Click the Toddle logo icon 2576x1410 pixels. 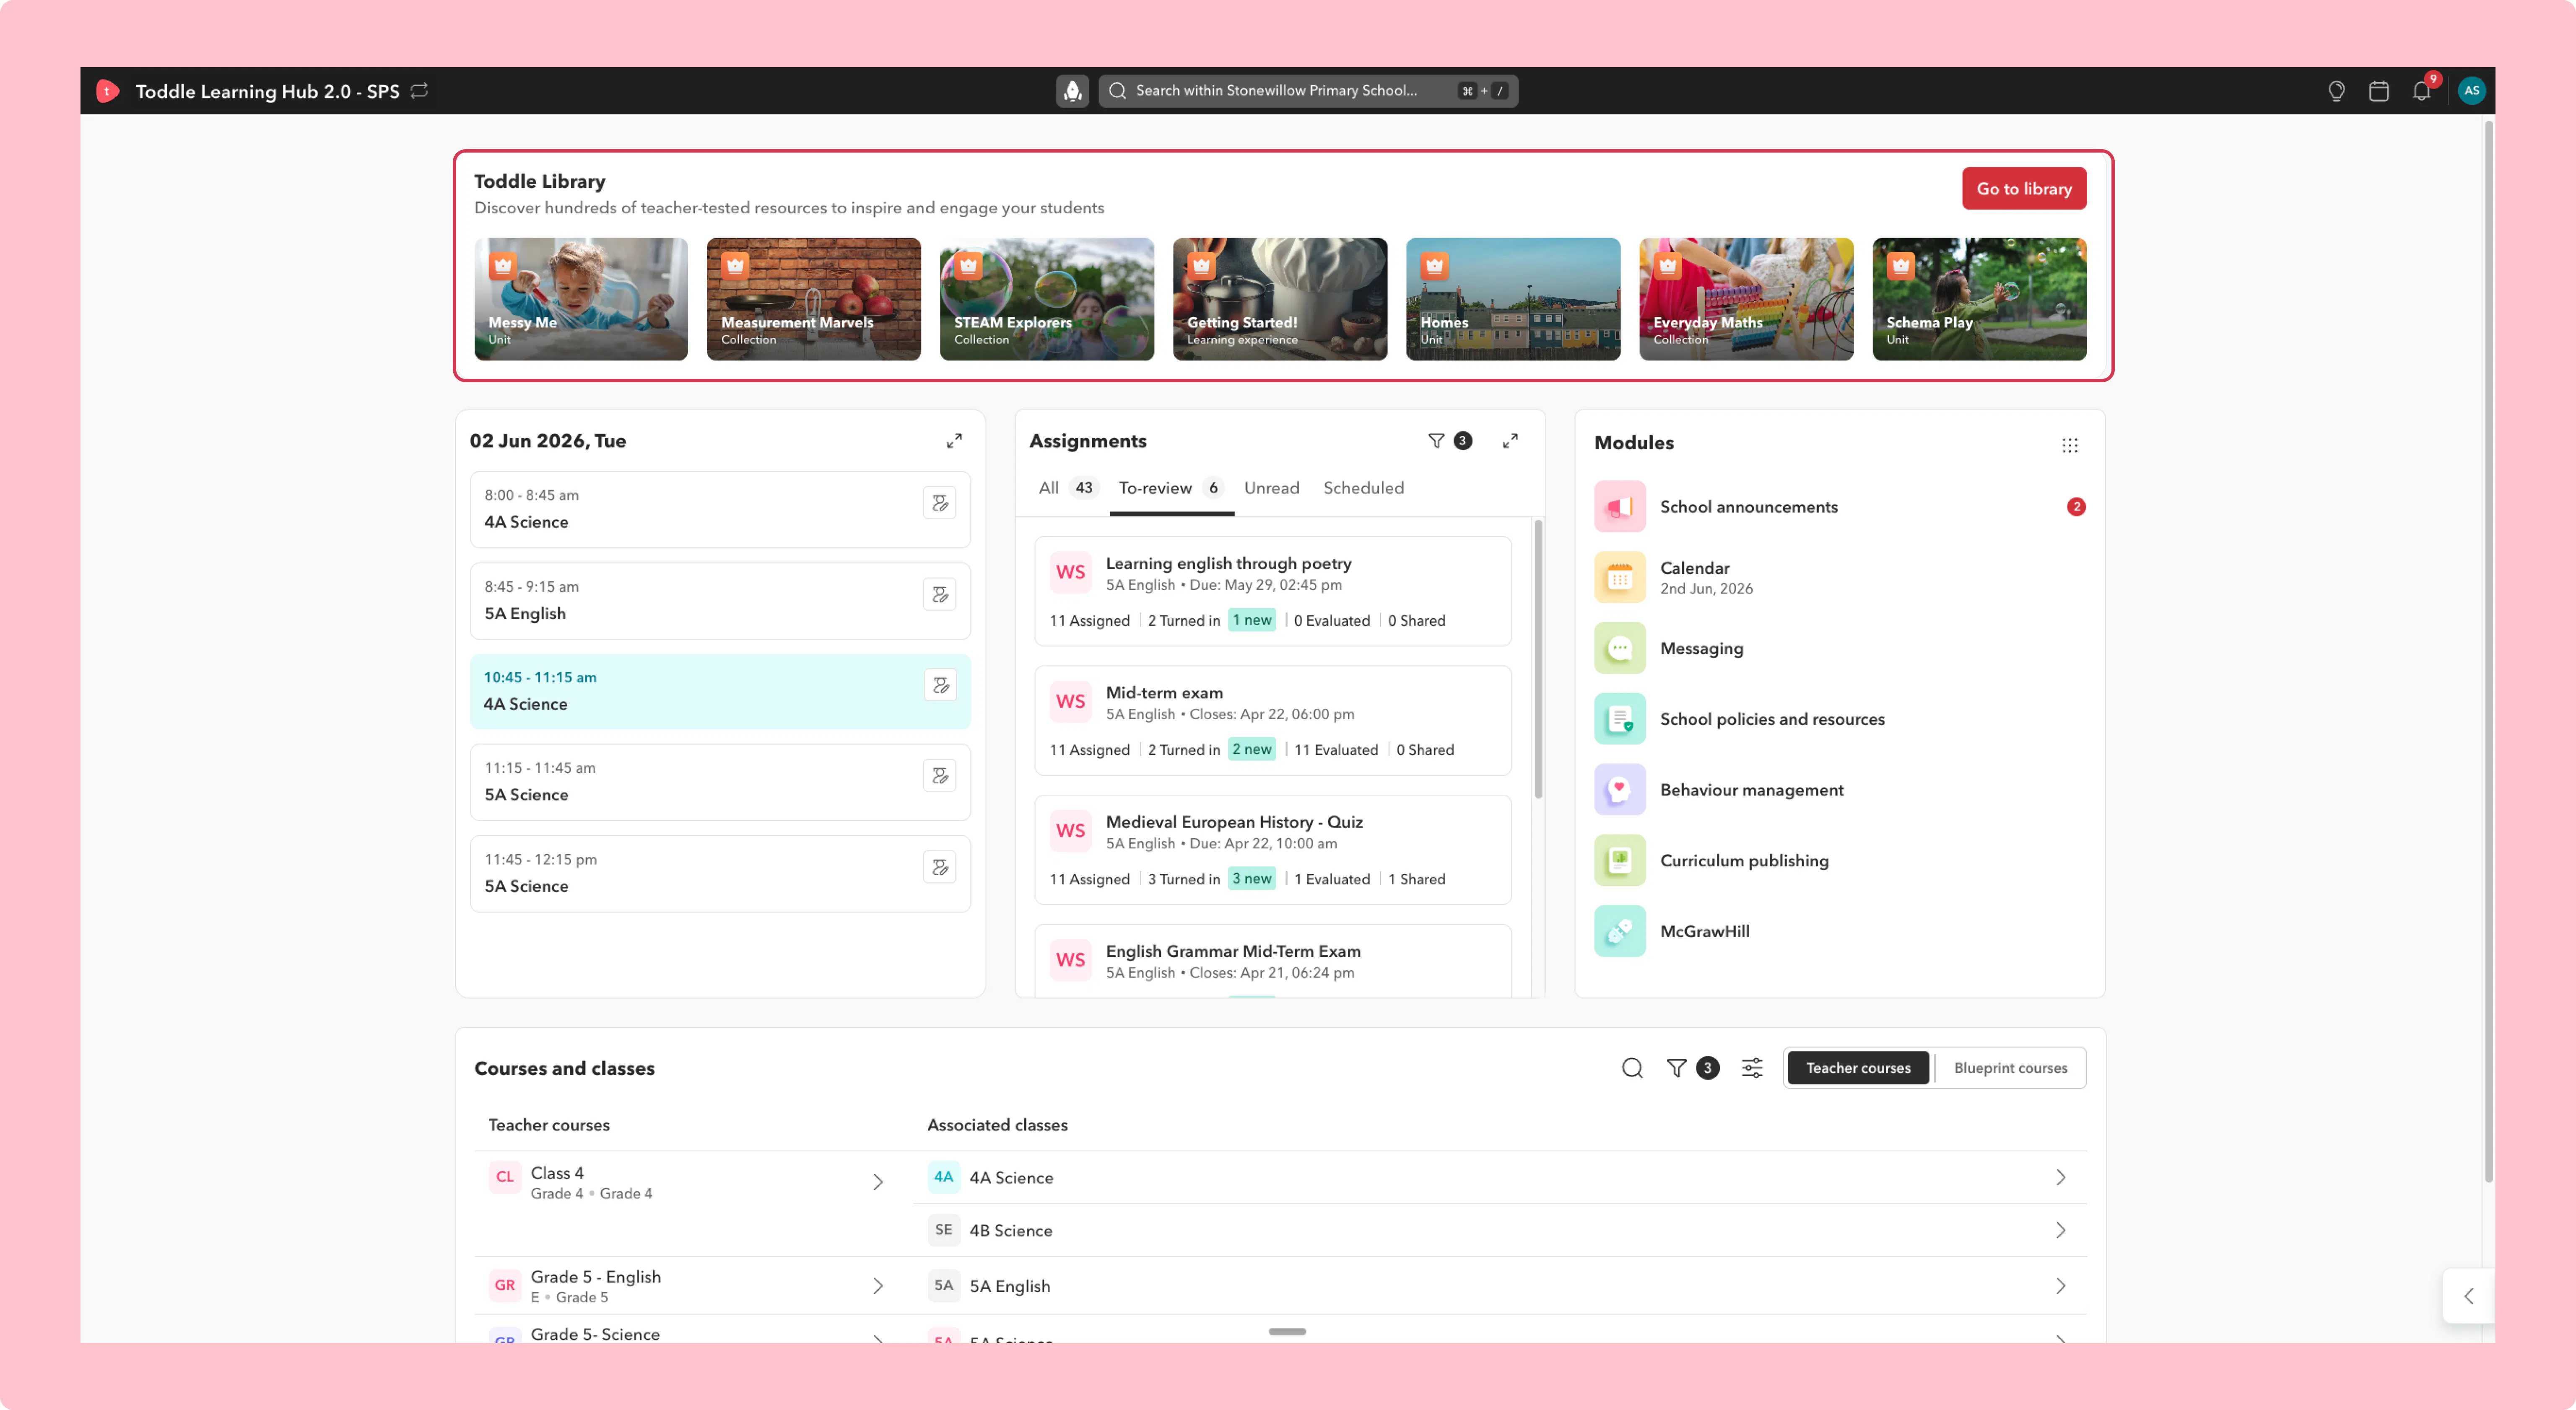[107, 91]
